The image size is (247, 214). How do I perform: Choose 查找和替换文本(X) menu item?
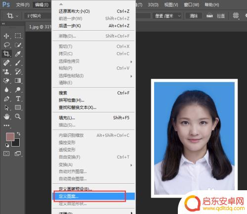[x=93, y=107]
